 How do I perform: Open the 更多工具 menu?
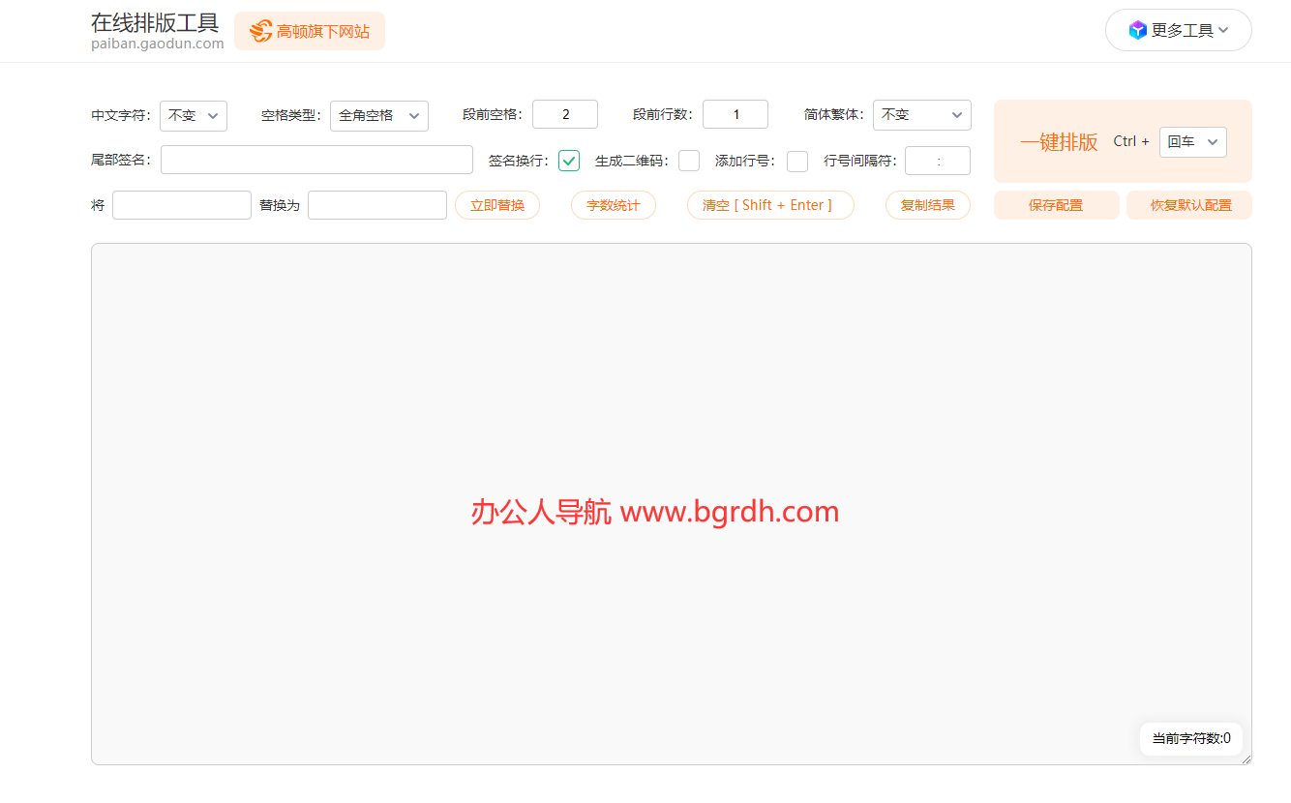pyautogui.click(x=1179, y=30)
